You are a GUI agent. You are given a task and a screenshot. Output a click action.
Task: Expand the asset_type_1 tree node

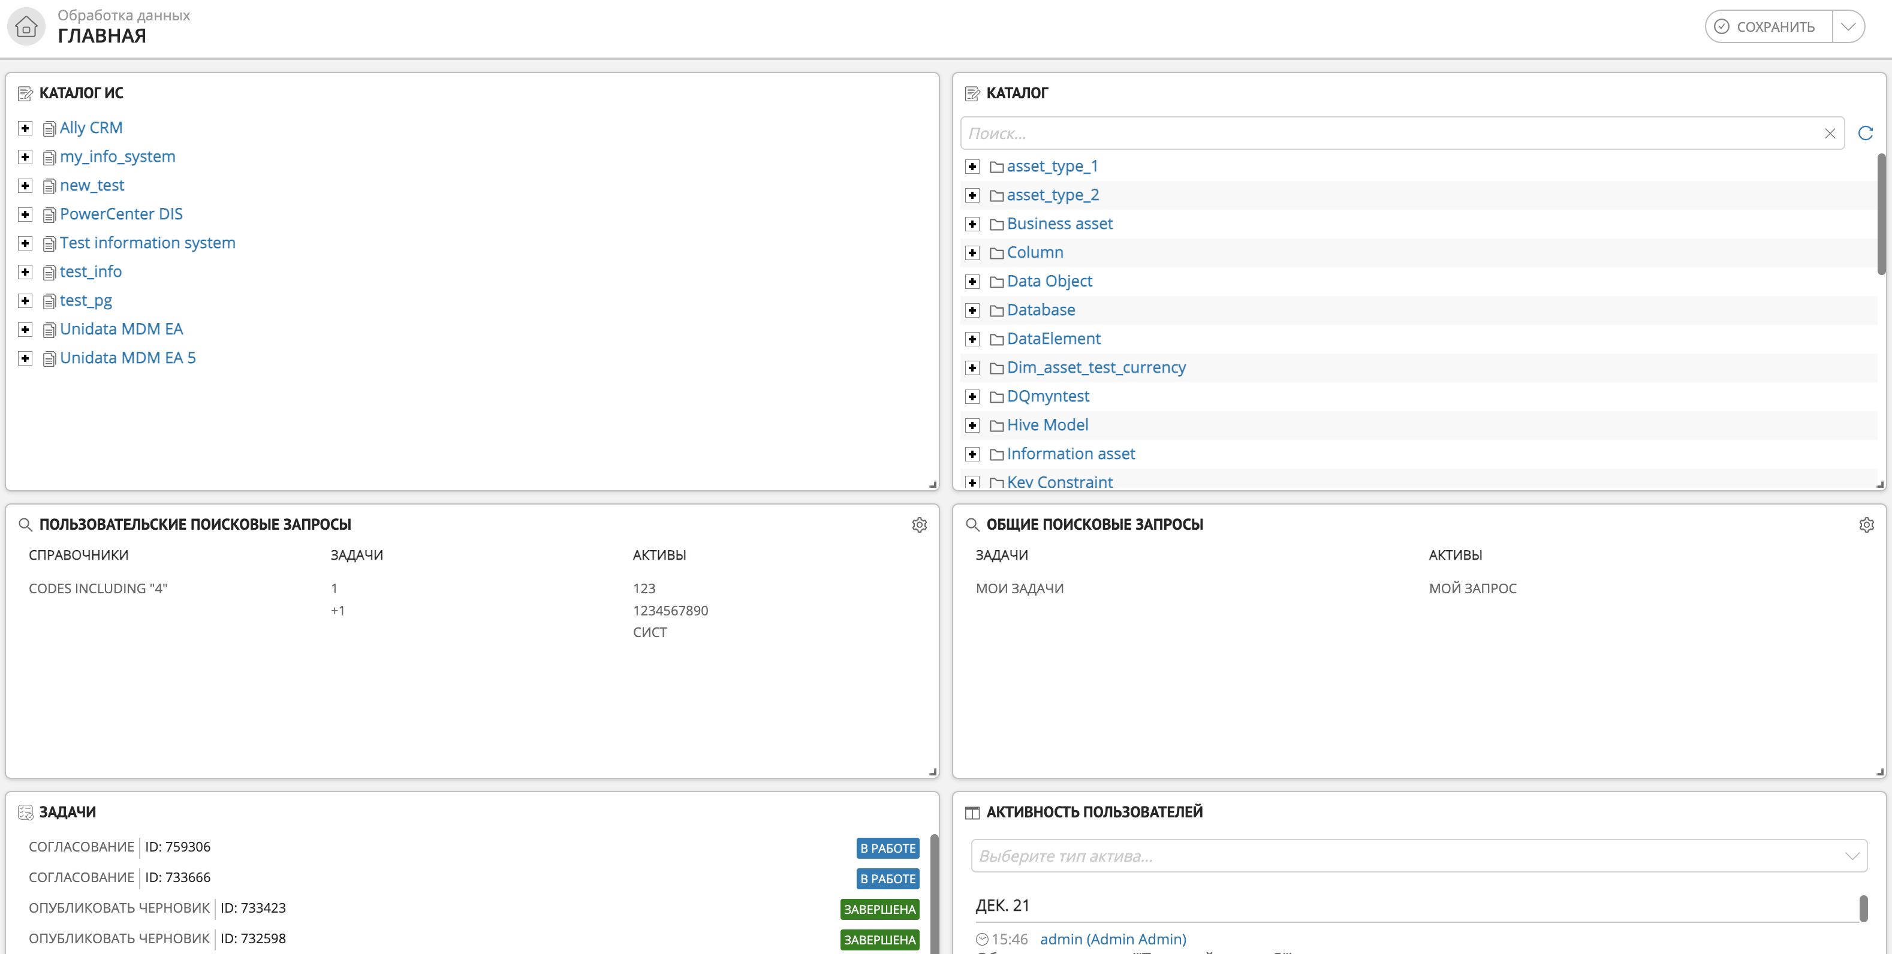coord(974,164)
